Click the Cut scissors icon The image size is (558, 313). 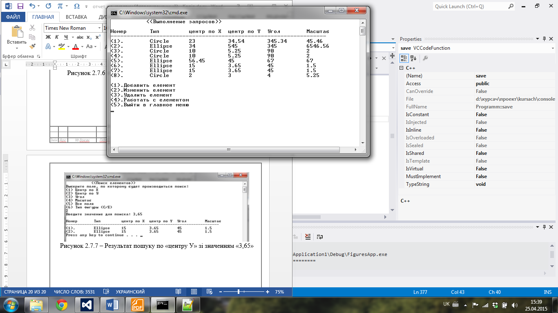pos(32,28)
